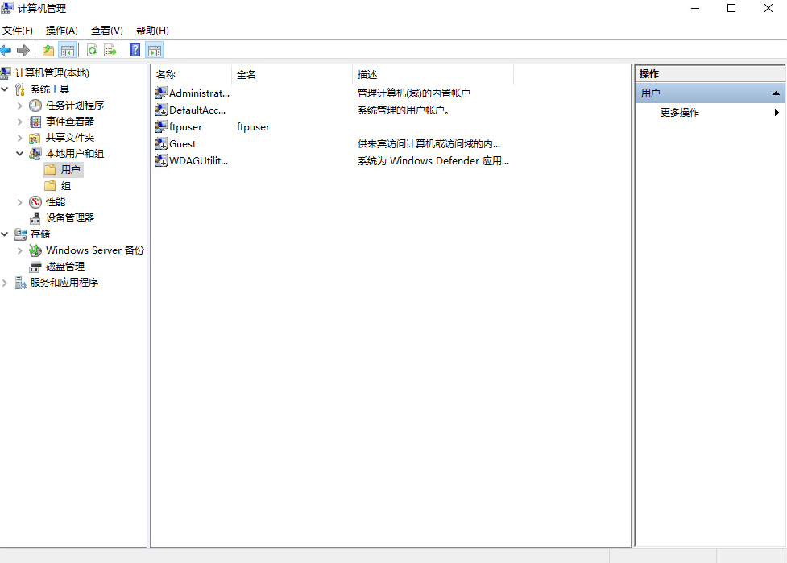Click the Device Manager icon

(35, 218)
